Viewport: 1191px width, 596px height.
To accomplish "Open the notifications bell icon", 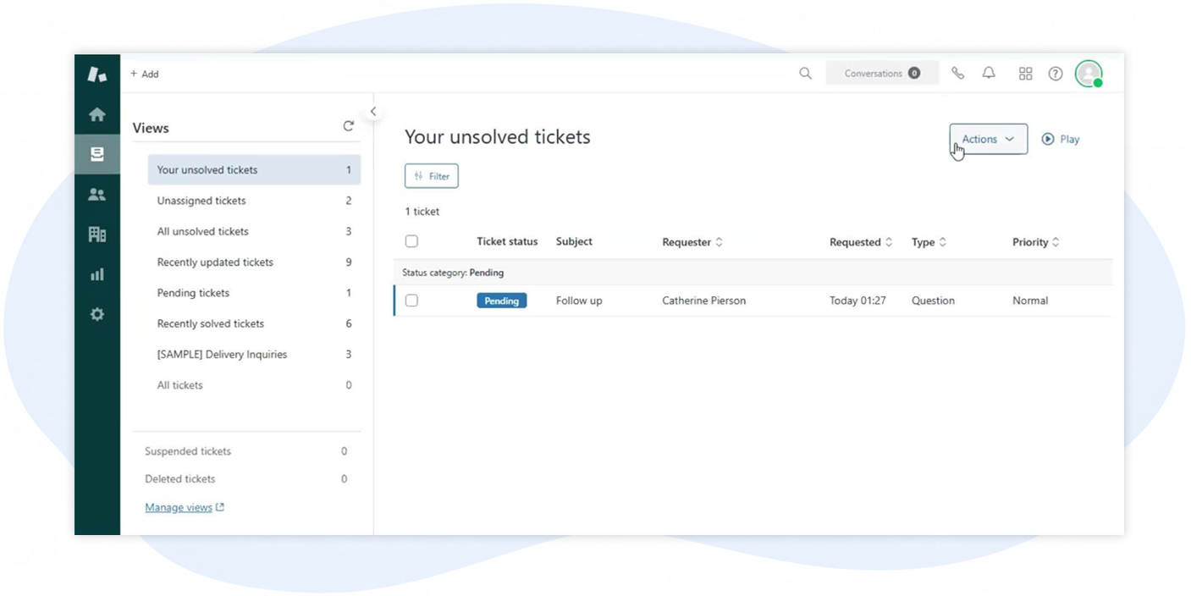I will pos(989,74).
